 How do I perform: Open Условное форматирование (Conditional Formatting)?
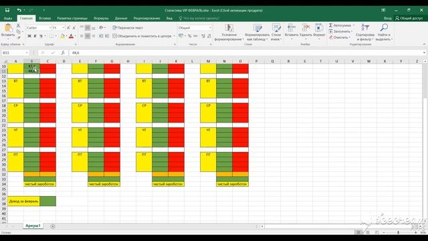point(229,32)
